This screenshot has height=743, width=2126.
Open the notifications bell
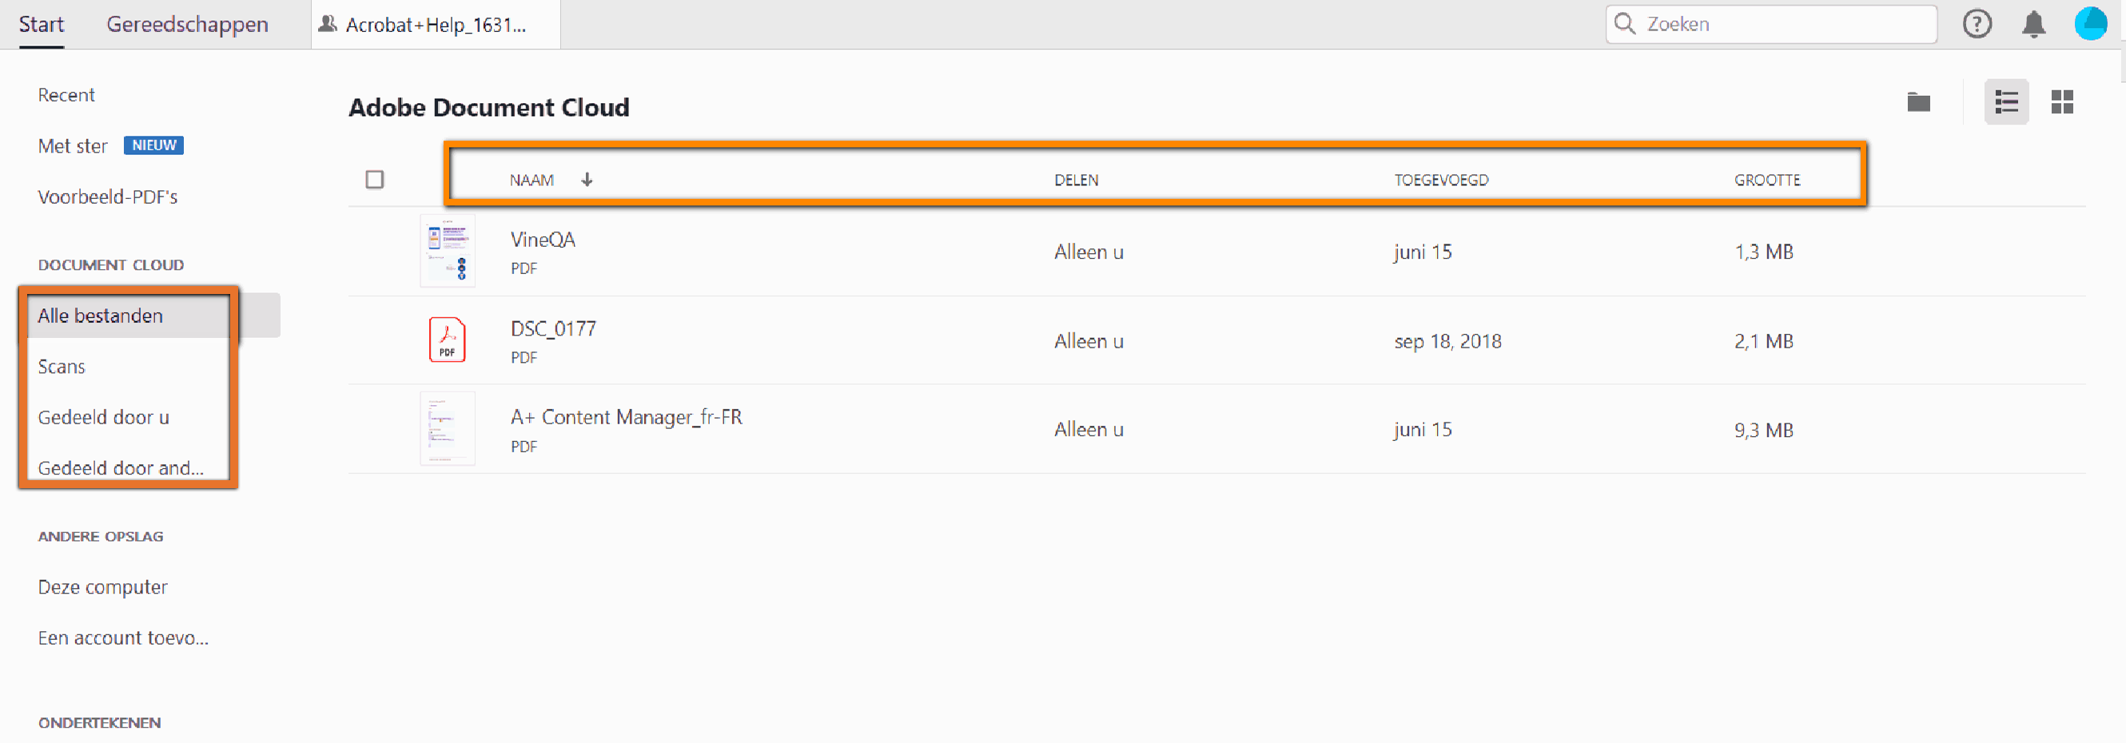tap(2033, 24)
